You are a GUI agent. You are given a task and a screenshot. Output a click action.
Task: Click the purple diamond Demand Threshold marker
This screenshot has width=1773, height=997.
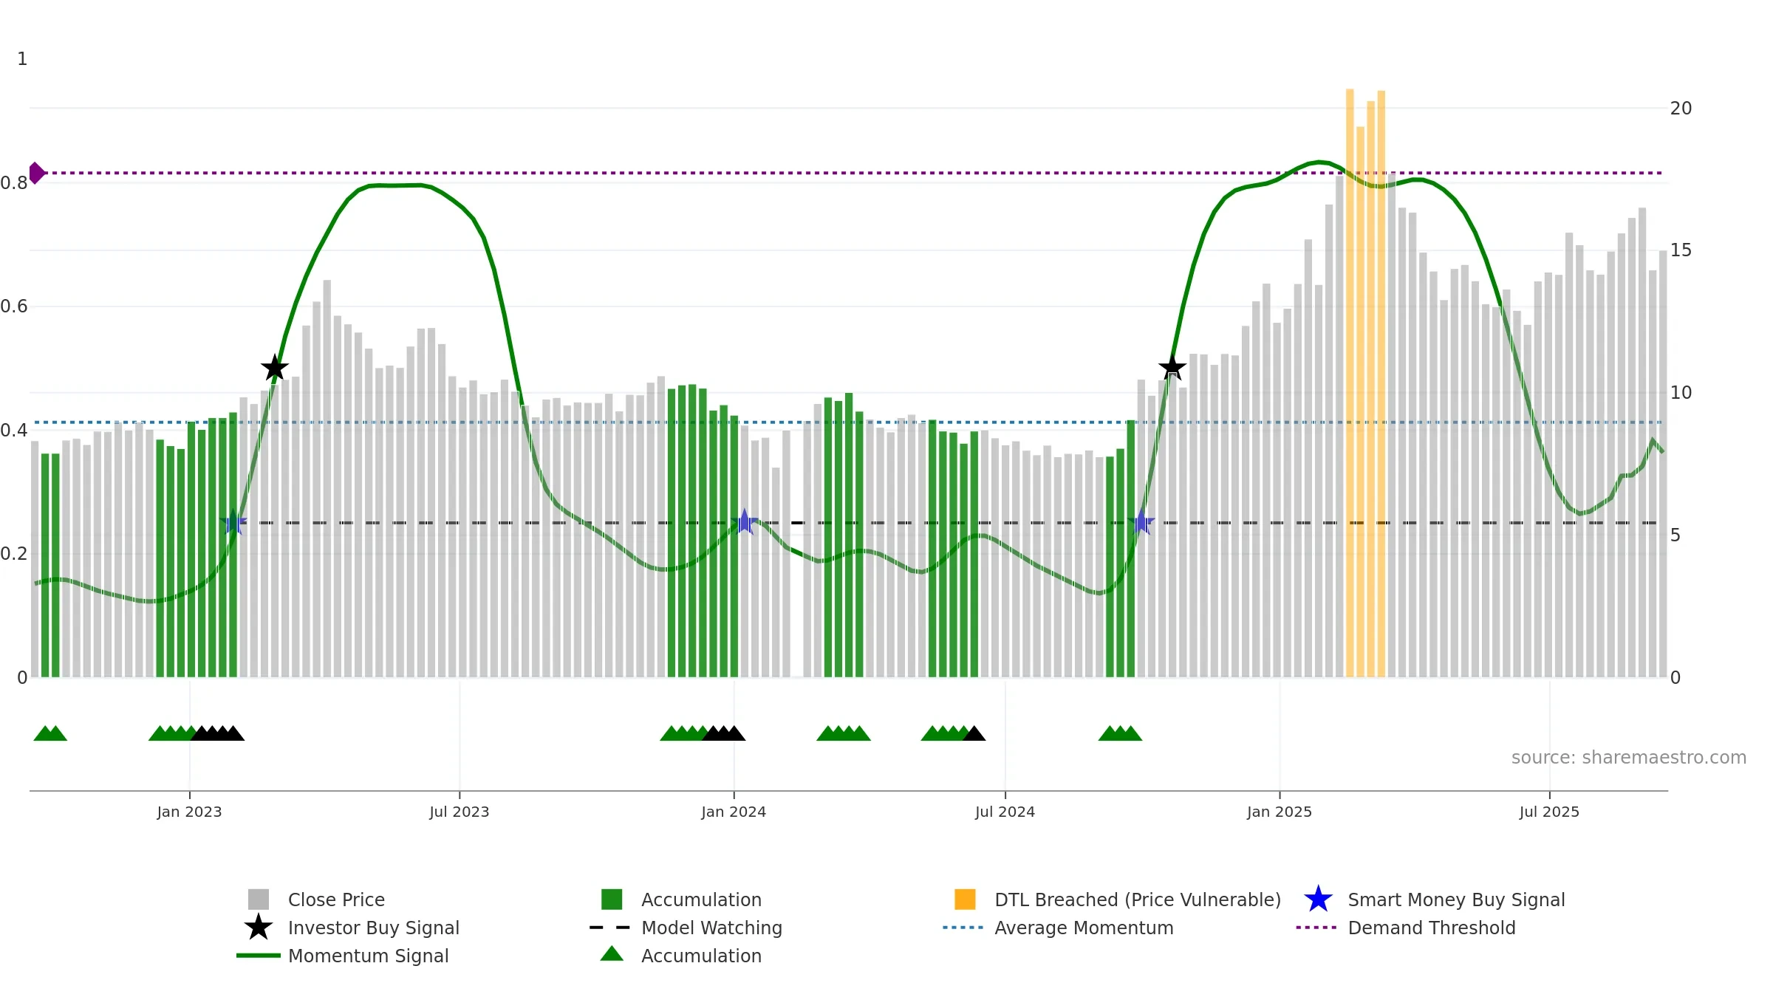(x=36, y=173)
